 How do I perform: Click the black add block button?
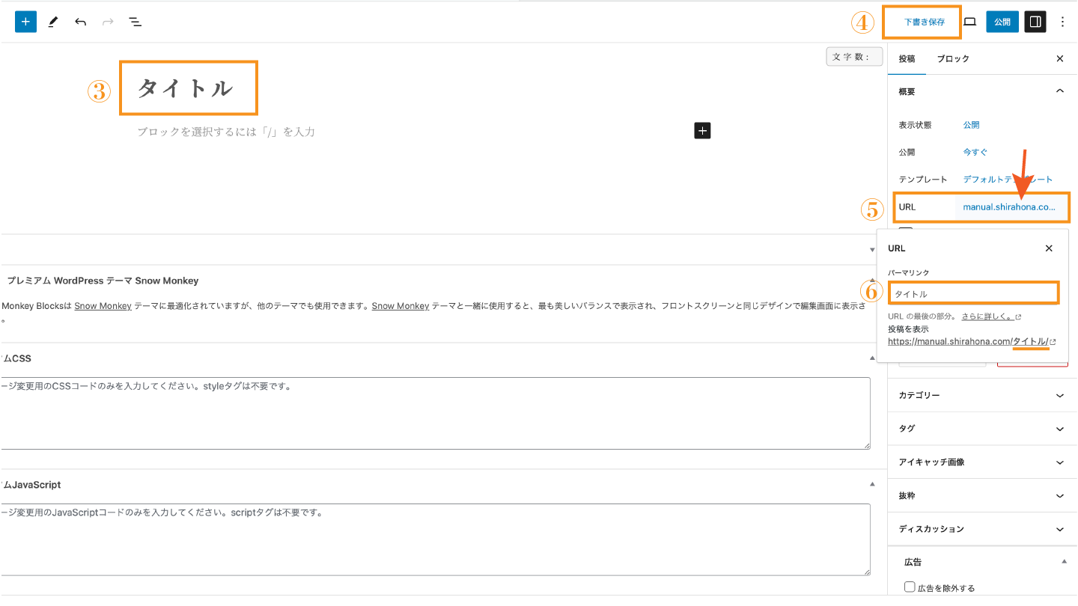click(702, 131)
